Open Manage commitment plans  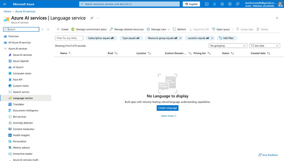89,29
